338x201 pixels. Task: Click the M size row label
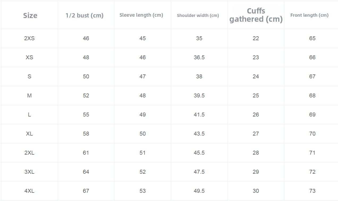(29, 96)
